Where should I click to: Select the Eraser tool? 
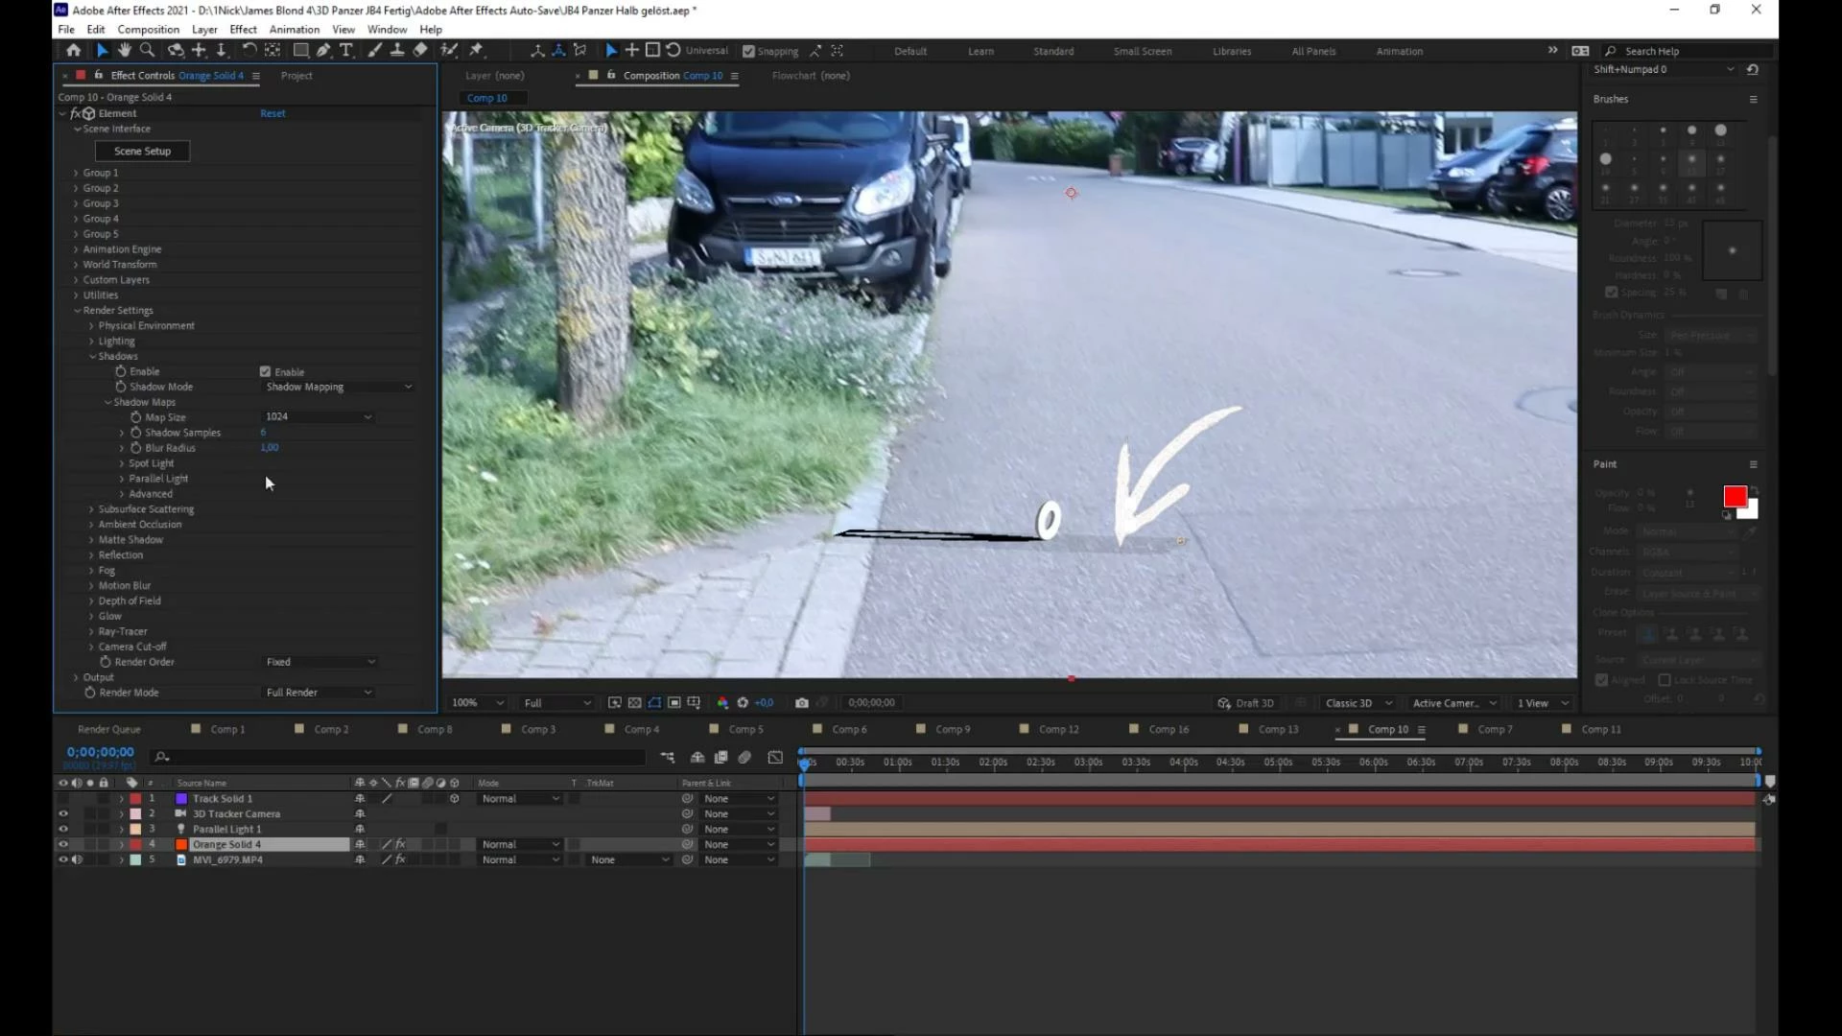pyautogui.click(x=420, y=50)
